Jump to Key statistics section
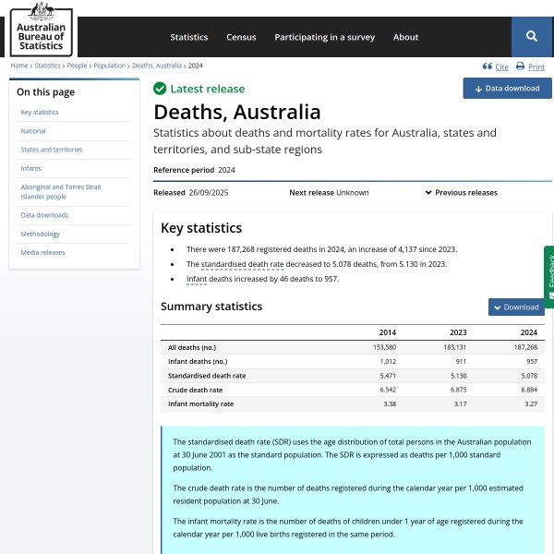Viewport: 554px width, 554px height. tap(40, 113)
